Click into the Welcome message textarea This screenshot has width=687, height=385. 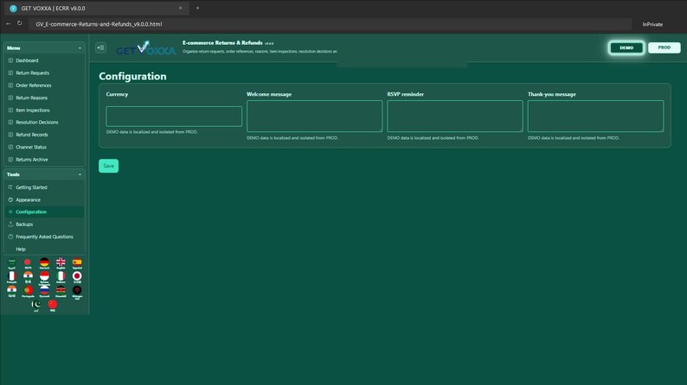[x=314, y=117]
